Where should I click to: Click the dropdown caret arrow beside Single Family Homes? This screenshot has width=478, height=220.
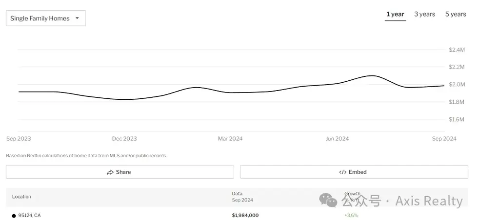[77, 18]
